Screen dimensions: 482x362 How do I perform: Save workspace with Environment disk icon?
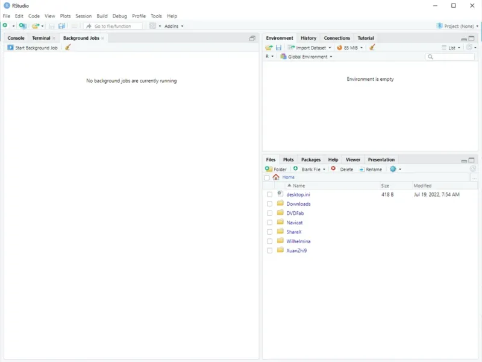(x=278, y=48)
